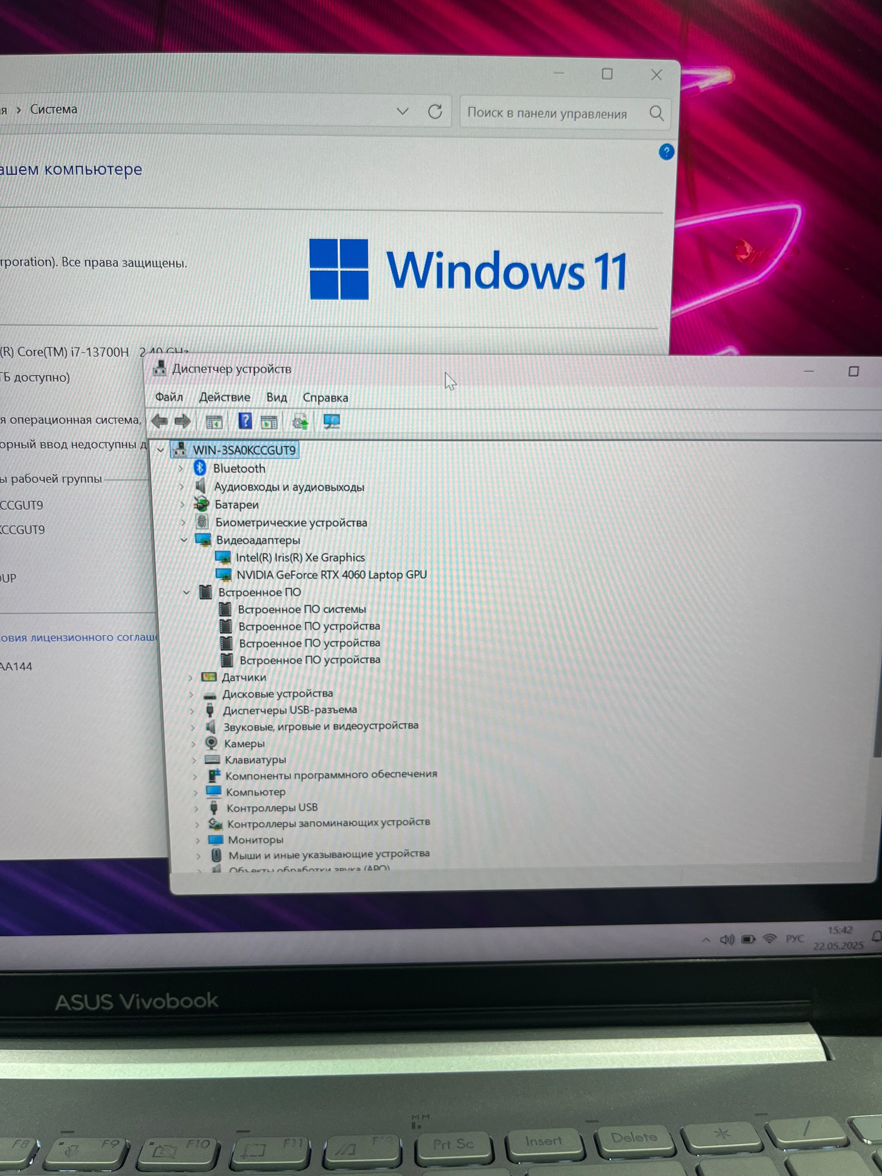This screenshot has width=882, height=1176.
Task: Click the blue help icon in Система window
Action: click(666, 152)
